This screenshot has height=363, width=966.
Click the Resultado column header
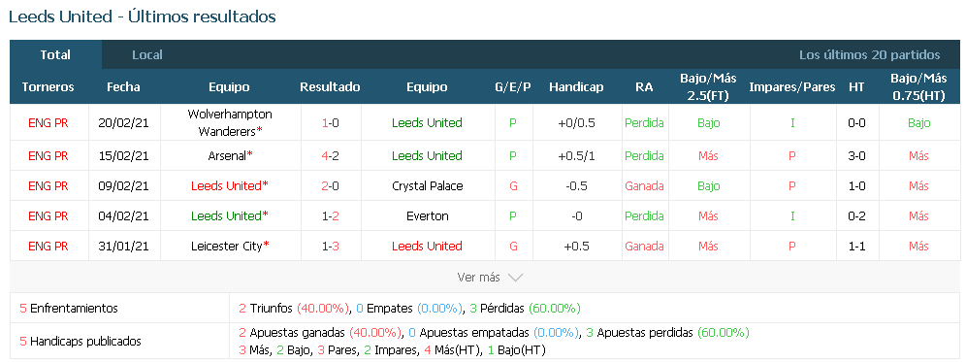tap(330, 87)
